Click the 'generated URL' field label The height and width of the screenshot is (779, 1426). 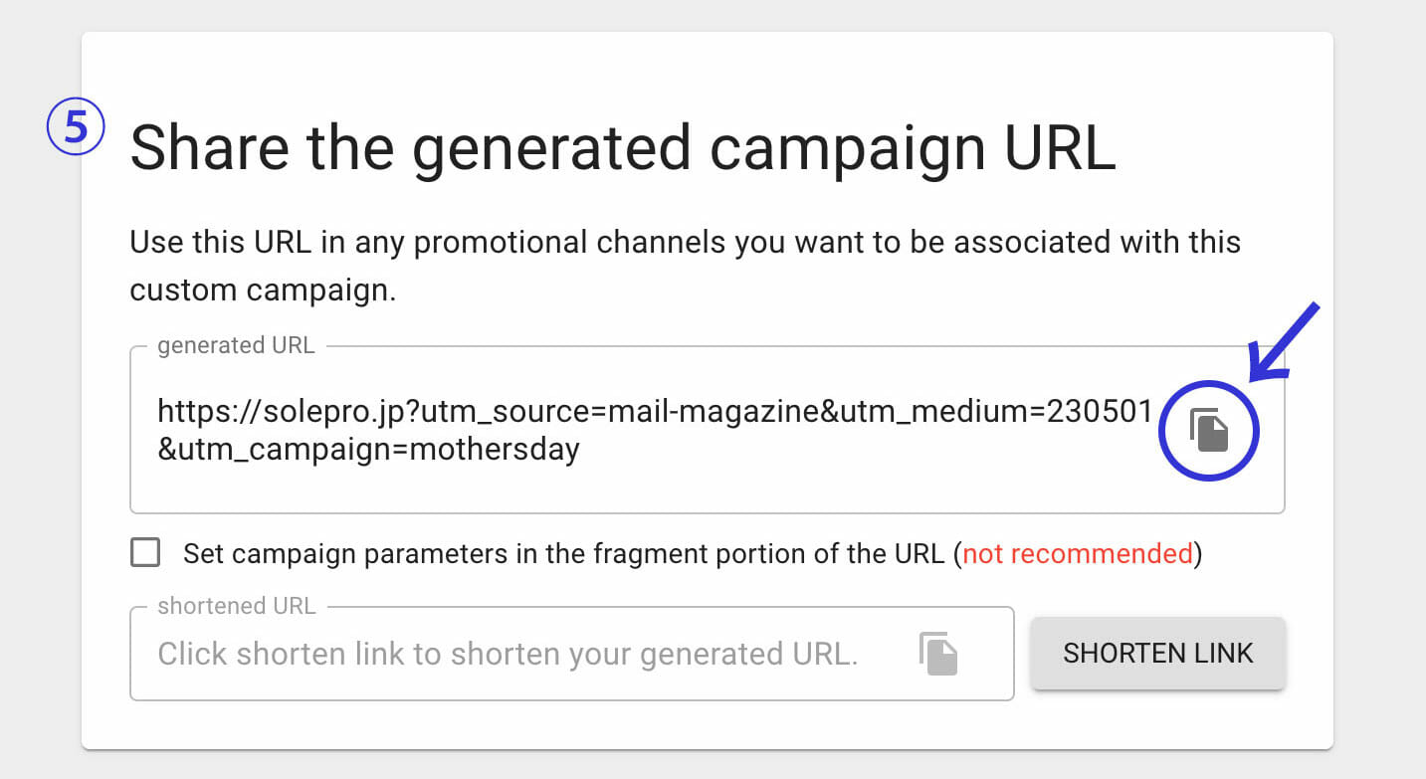(236, 346)
